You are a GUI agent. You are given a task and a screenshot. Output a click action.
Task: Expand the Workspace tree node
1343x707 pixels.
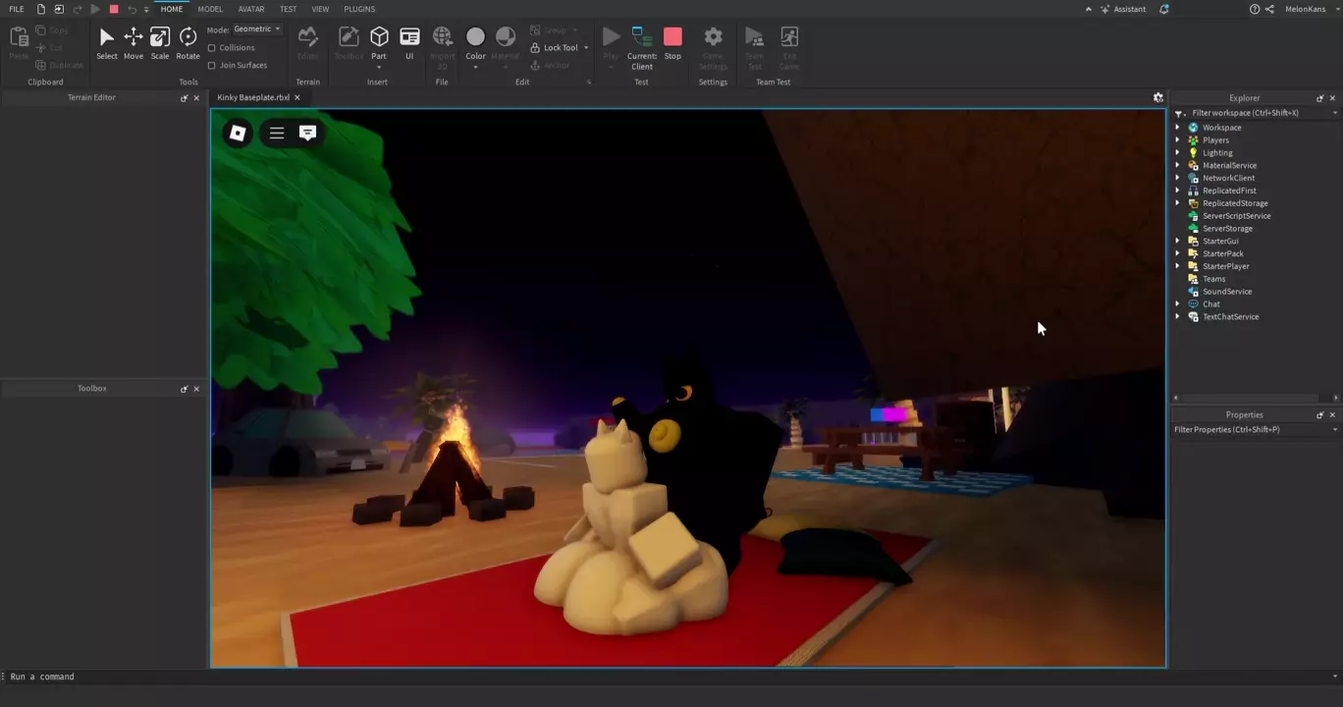pos(1177,128)
